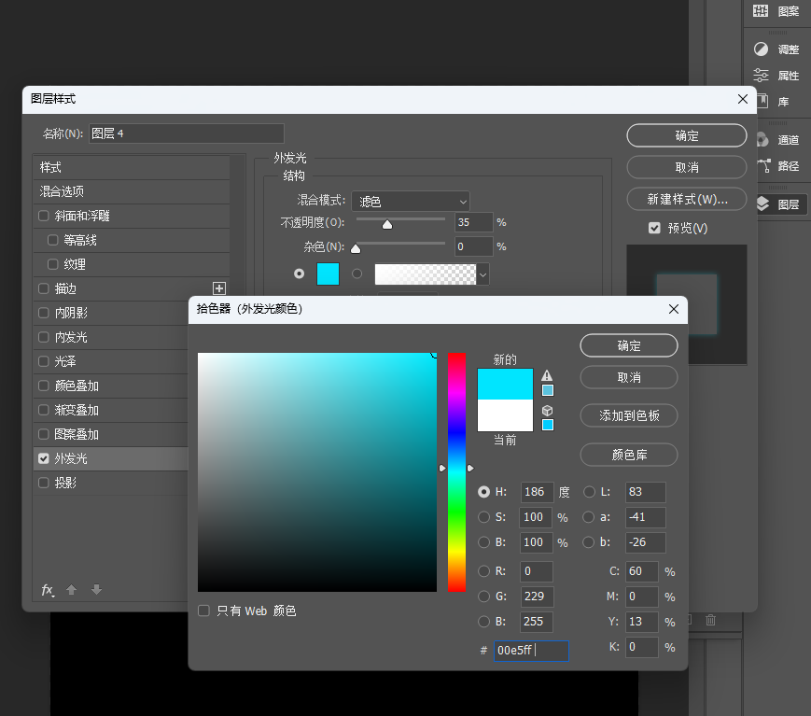Enable the 描边 effect checkbox
The width and height of the screenshot is (811, 716).
[44, 288]
